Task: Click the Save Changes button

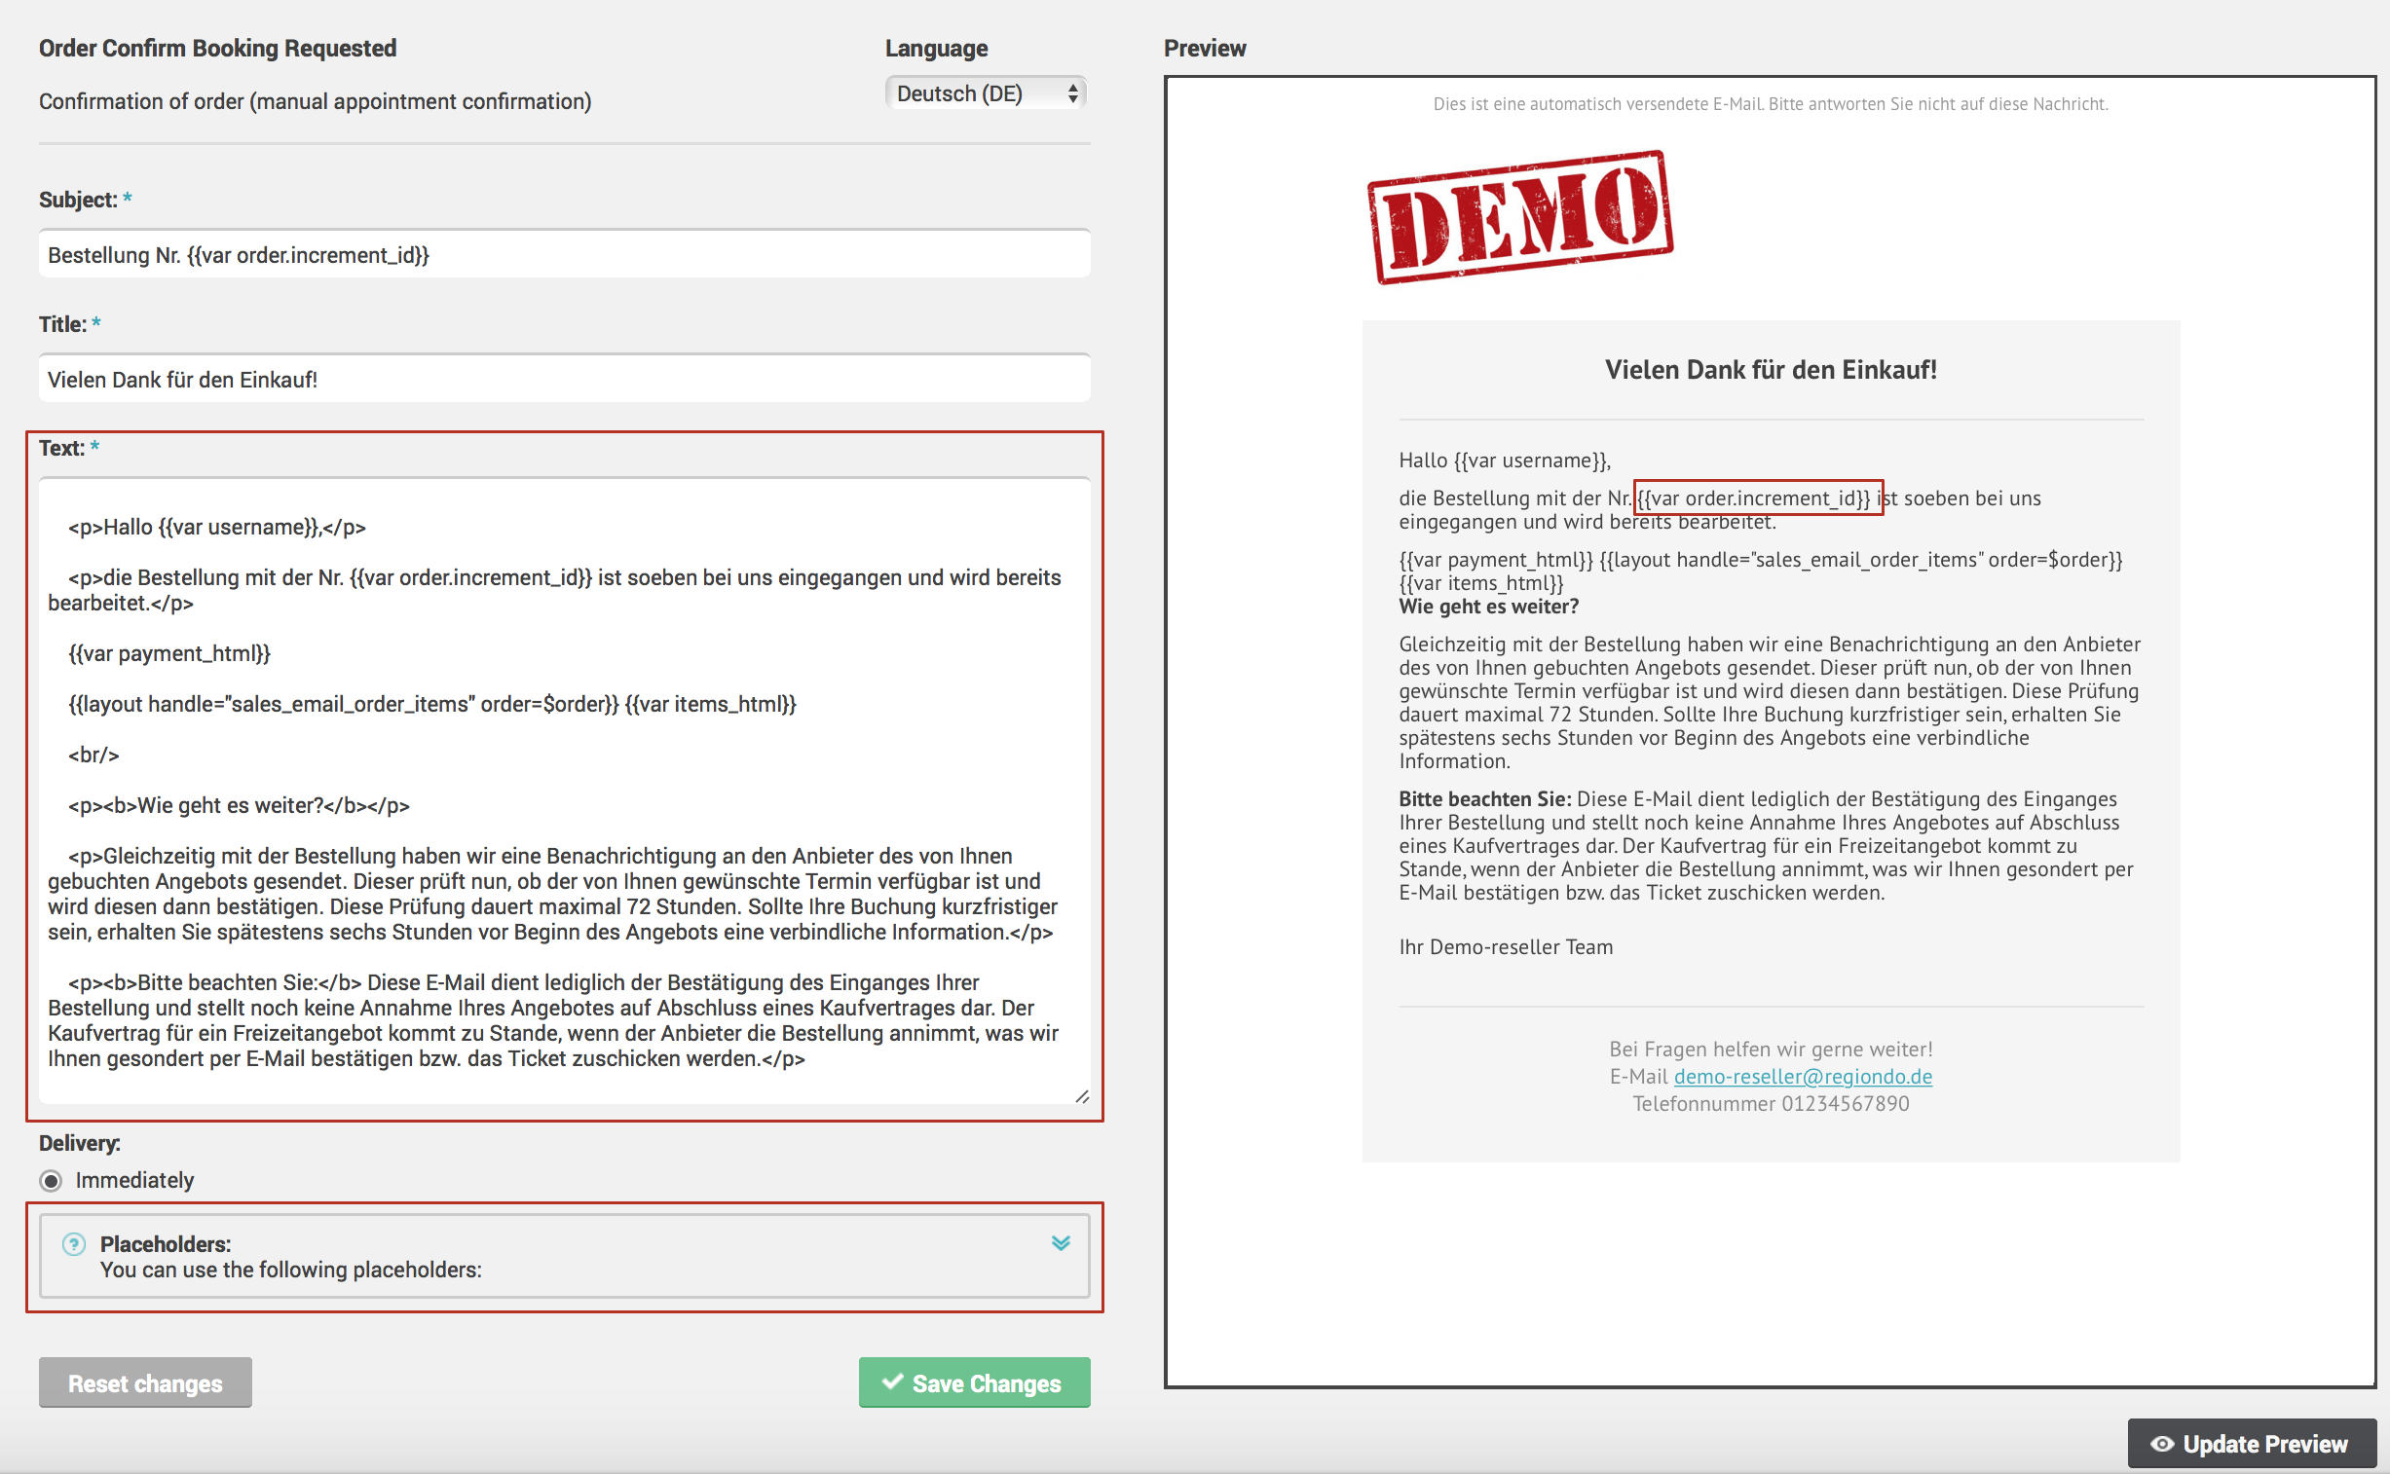Action: coord(974,1382)
